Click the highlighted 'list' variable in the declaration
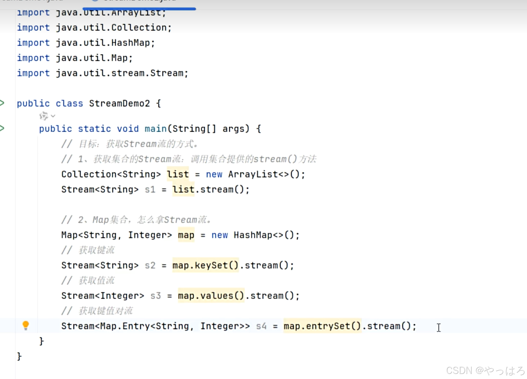The image size is (527, 379). tap(178, 174)
